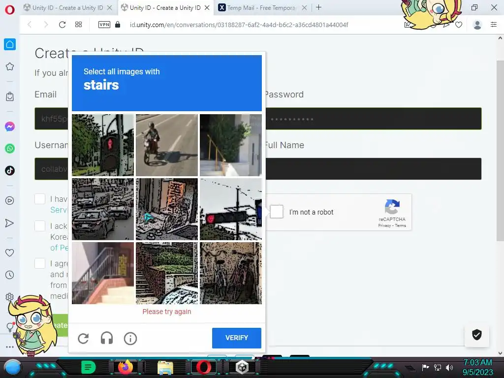This screenshot has width=504, height=378.
Task: Click the page vertical scrollbar
Action: point(500,151)
